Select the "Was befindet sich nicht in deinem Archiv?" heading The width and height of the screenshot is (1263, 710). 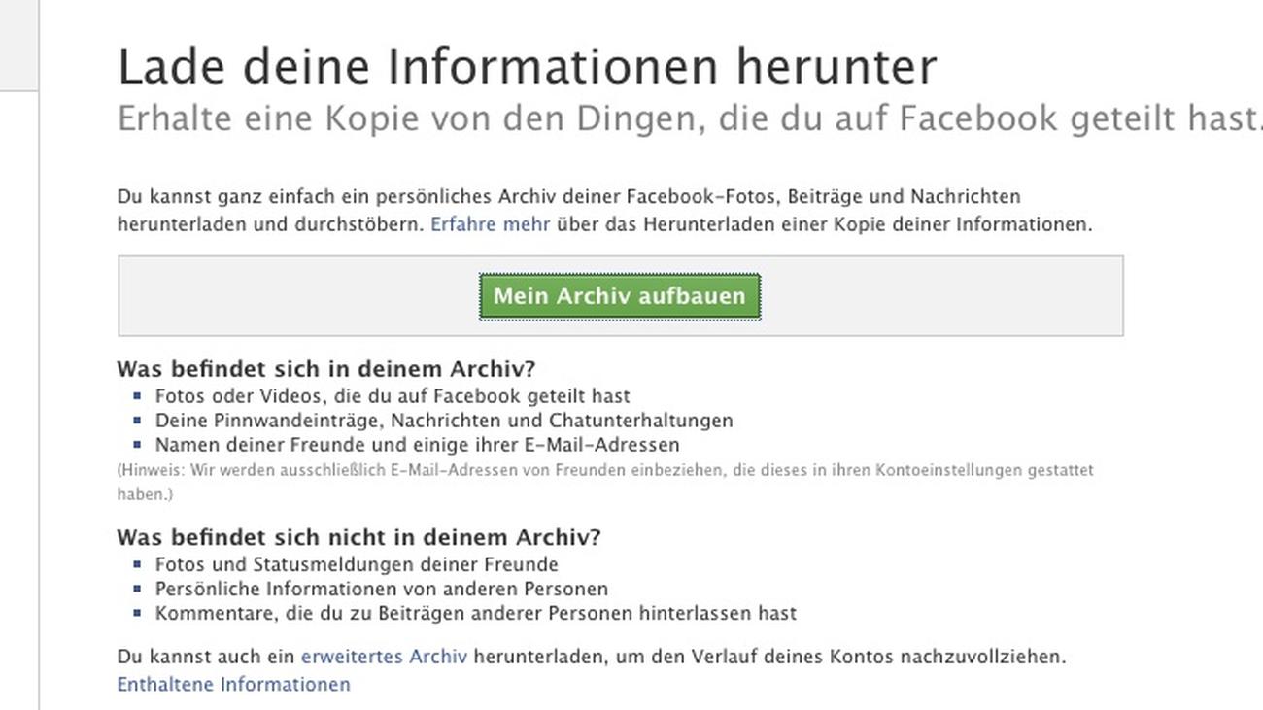(x=358, y=537)
